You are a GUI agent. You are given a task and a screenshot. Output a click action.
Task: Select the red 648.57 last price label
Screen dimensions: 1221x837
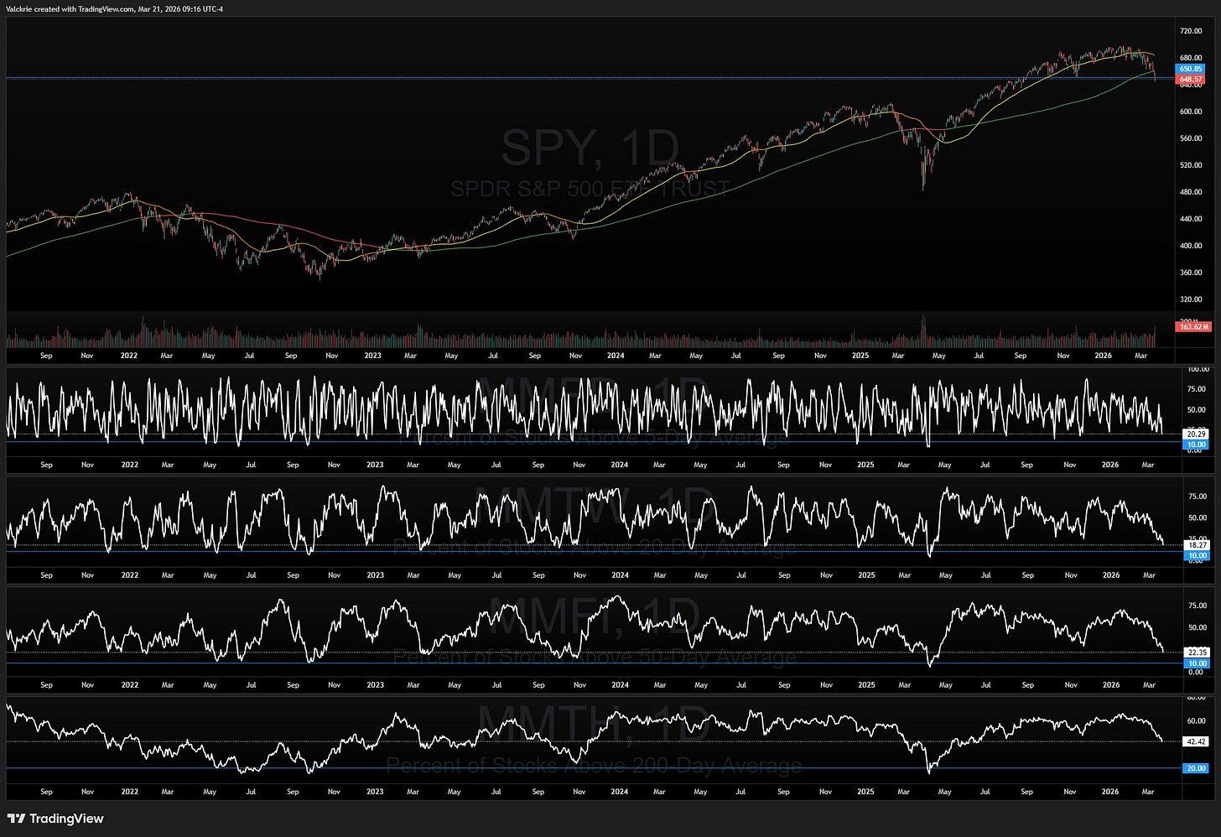[1191, 79]
